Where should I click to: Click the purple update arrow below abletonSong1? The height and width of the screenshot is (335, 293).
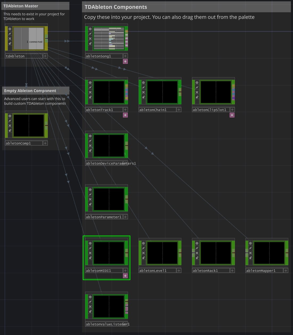click(125, 61)
